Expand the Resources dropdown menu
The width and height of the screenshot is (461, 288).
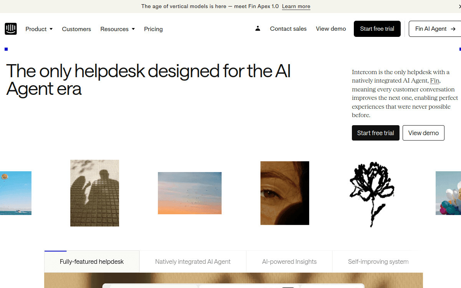coord(118,29)
